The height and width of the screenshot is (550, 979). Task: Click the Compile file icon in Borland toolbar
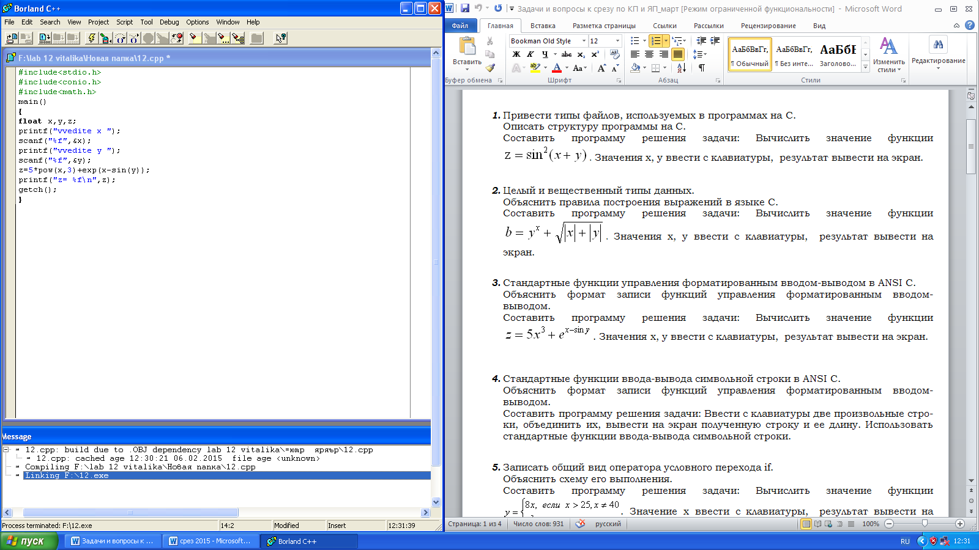45,38
